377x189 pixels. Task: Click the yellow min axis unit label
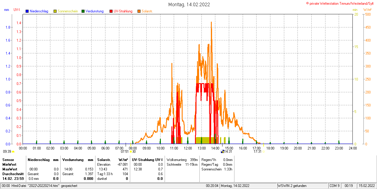(355, 10)
